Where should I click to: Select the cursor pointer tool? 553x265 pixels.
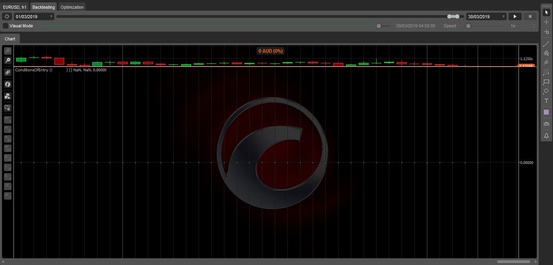coord(546,13)
